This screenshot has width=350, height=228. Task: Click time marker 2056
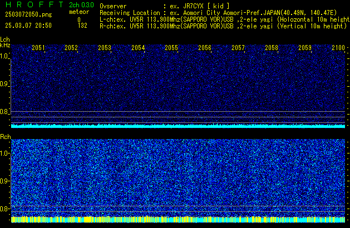tap(205, 48)
